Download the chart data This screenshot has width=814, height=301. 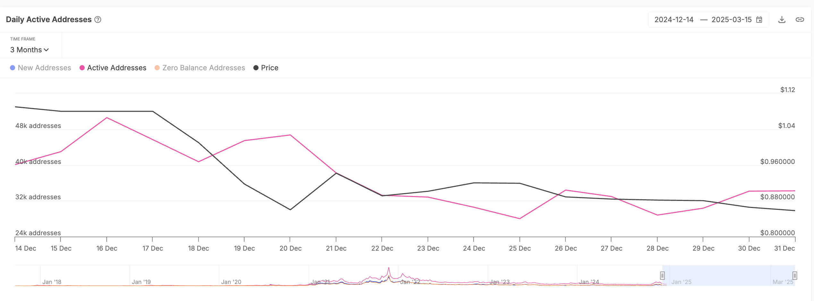pyautogui.click(x=782, y=20)
